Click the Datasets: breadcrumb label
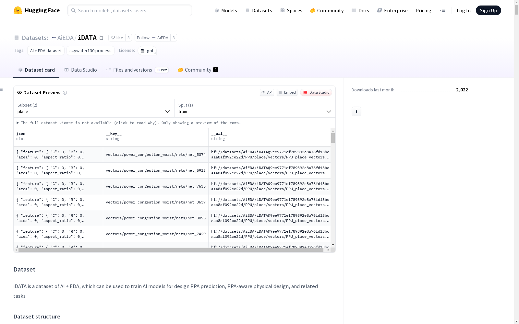Screen dimensions: 519x324 (35, 38)
